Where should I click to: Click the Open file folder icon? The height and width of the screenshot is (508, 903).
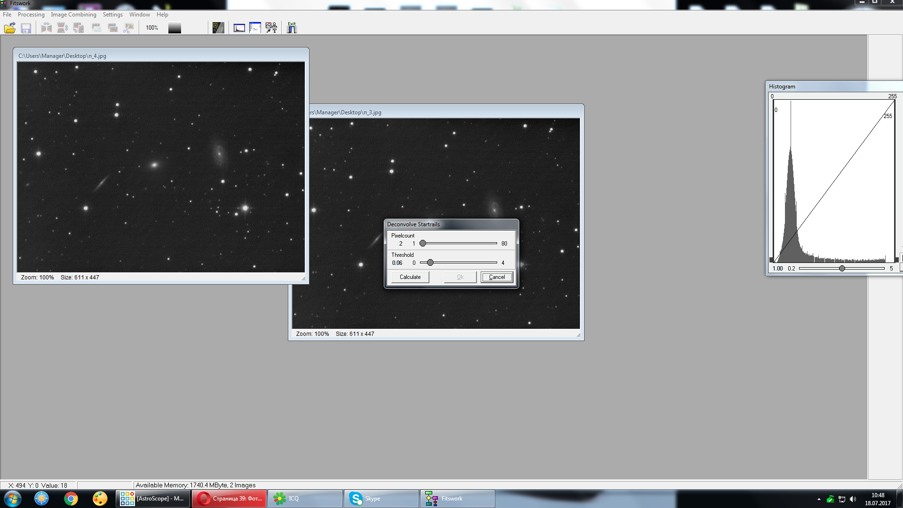click(10, 28)
